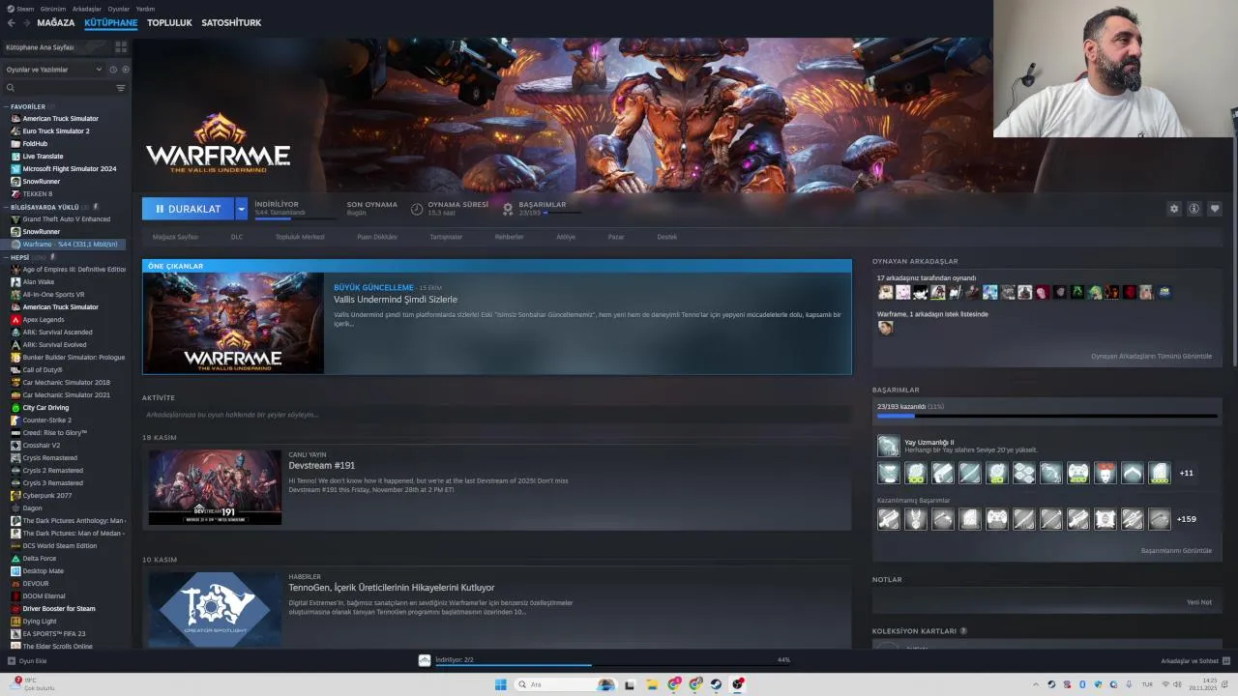Open Mağaza Sayfası link
Viewport: 1238px width, 696px height.
(x=175, y=237)
